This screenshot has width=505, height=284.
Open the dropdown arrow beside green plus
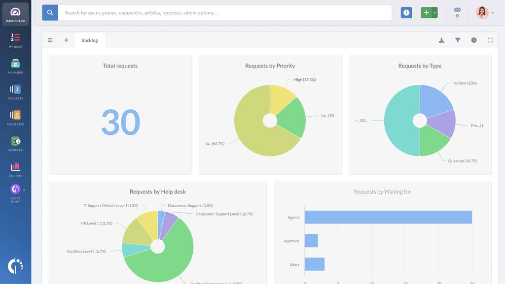click(x=435, y=13)
